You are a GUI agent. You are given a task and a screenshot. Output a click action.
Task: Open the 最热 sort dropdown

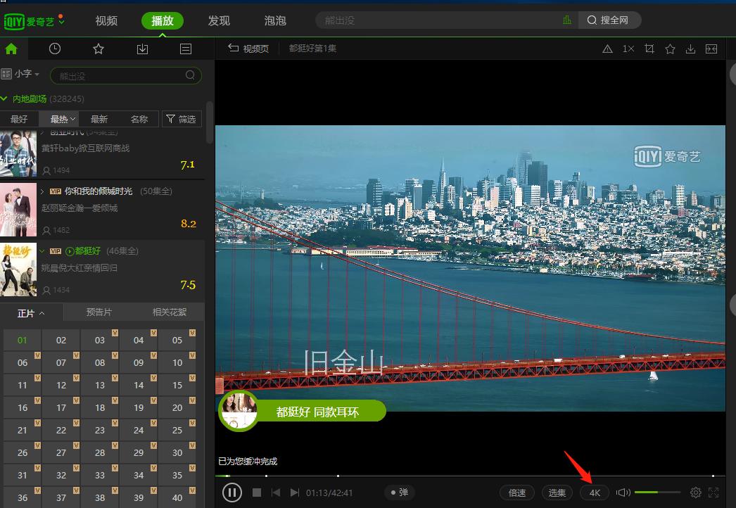[63, 119]
